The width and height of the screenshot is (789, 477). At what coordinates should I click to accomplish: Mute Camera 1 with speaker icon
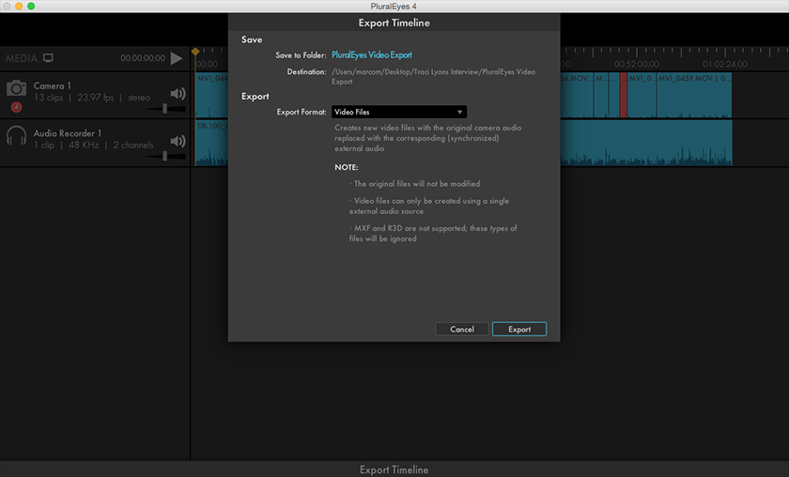click(178, 94)
